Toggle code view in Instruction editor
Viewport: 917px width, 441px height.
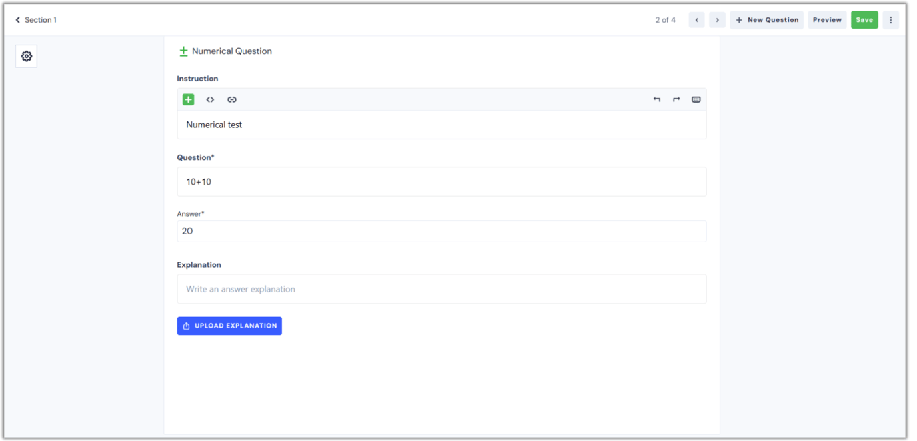coord(210,99)
